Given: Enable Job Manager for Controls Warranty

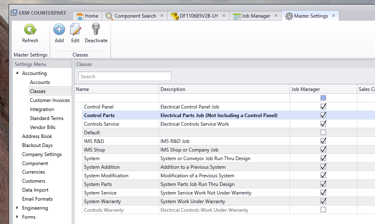Looking at the screenshot, I should (323, 210).
